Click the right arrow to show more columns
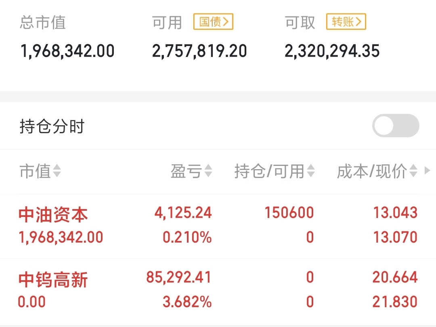Viewport: 436px width, 327px height. point(428,170)
